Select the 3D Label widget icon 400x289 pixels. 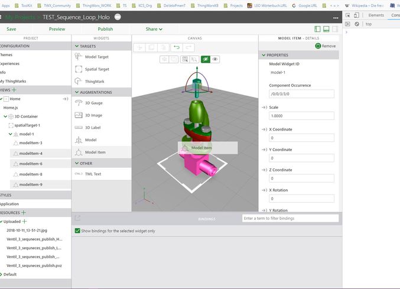79,127
